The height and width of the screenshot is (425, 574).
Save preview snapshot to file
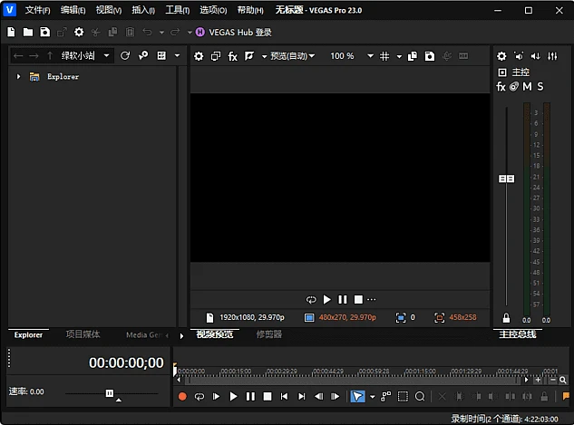pyautogui.click(x=430, y=56)
